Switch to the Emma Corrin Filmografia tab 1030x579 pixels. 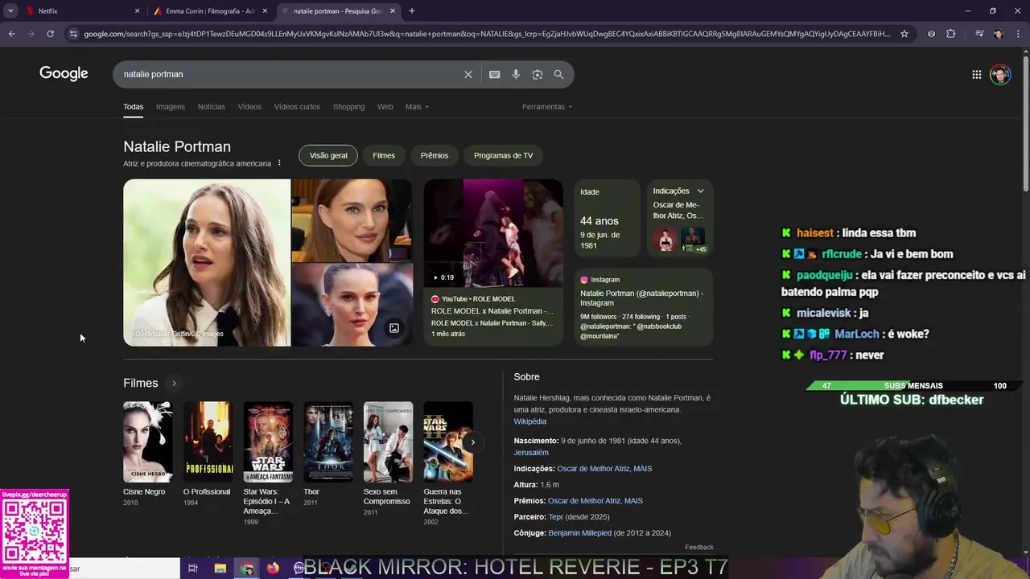point(209,11)
